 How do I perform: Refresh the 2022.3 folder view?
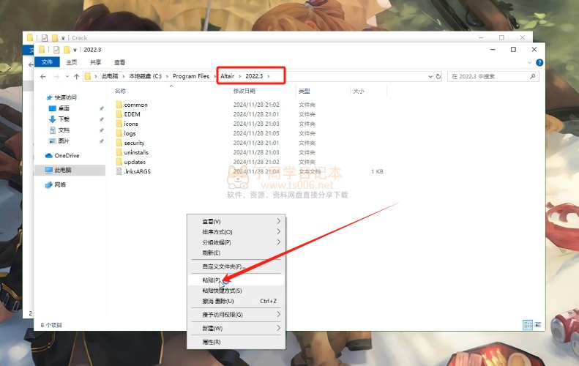click(x=438, y=76)
